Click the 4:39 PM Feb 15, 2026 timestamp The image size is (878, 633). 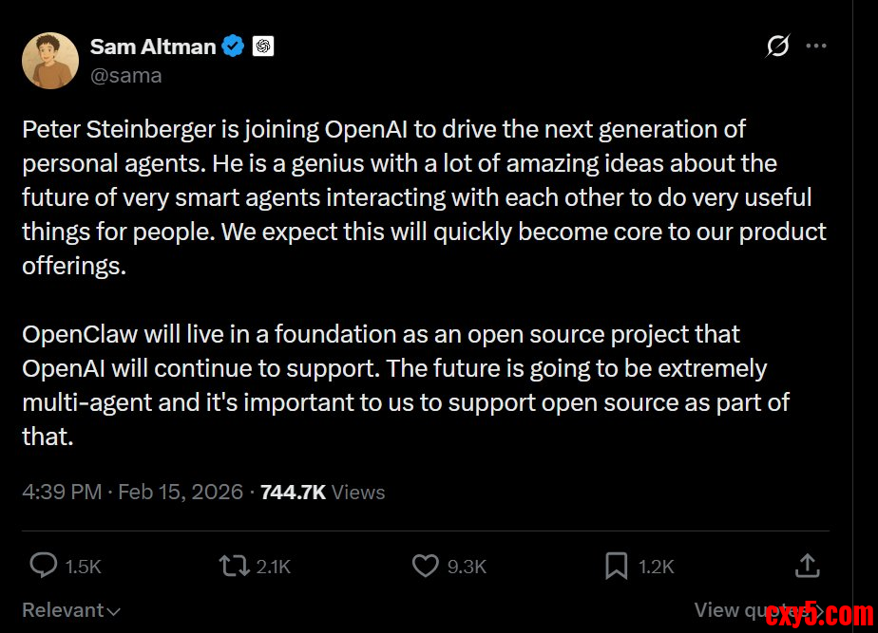click(x=132, y=492)
